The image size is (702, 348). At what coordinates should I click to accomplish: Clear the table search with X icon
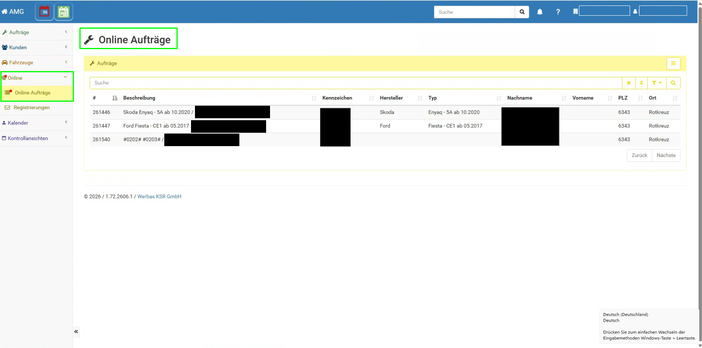pos(628,83)
